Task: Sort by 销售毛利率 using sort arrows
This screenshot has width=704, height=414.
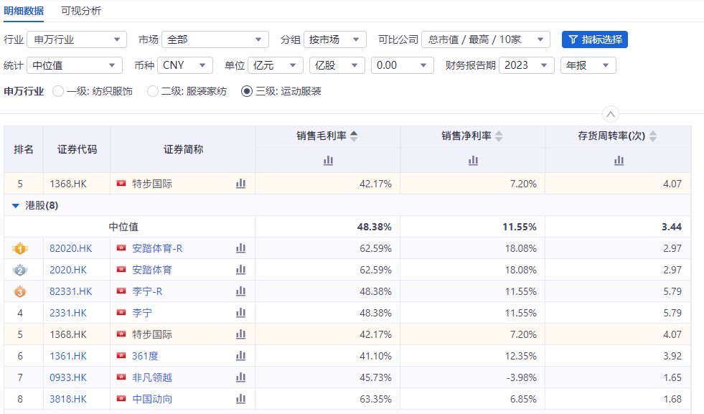Action: coord(354,136)
